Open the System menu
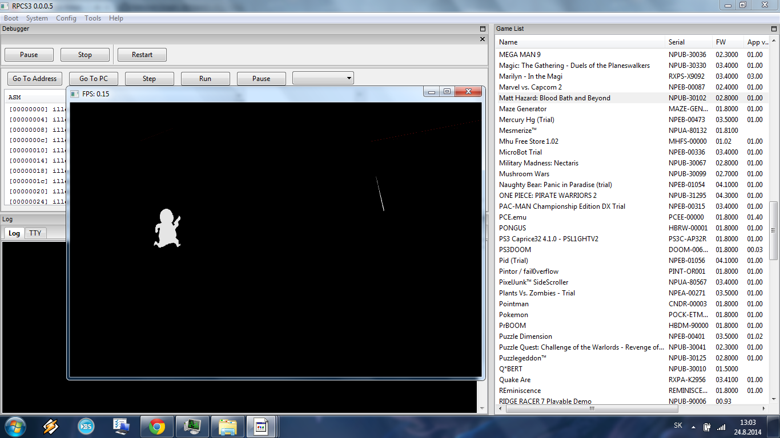 (x=37, y=18)
